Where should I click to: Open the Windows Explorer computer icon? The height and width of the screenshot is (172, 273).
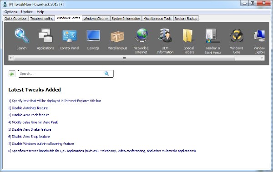click(259, 35)
